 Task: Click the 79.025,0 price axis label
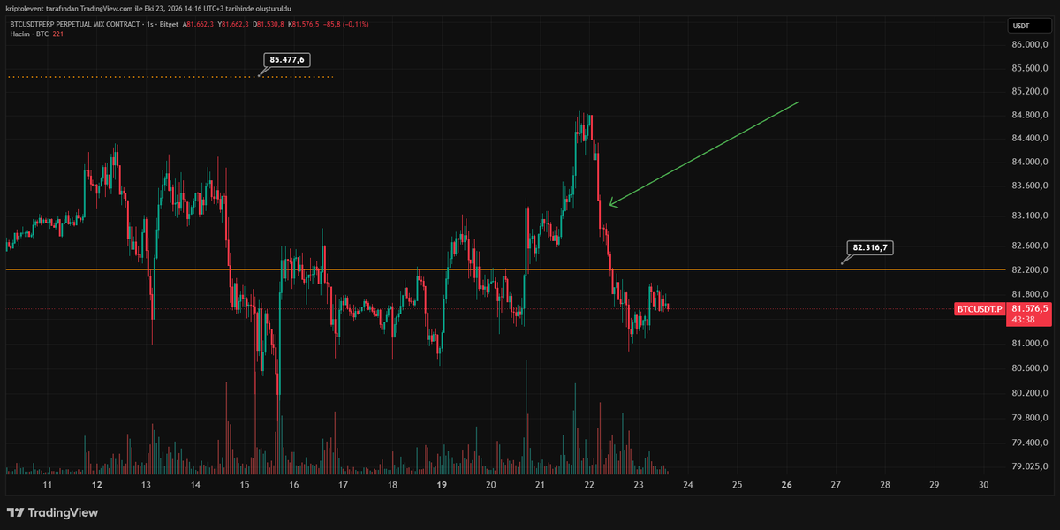click(x=1030, y=466)
